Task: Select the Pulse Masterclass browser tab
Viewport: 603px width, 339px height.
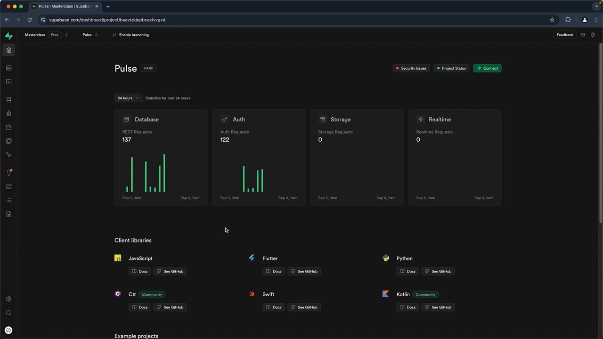Action: (65, 7)
